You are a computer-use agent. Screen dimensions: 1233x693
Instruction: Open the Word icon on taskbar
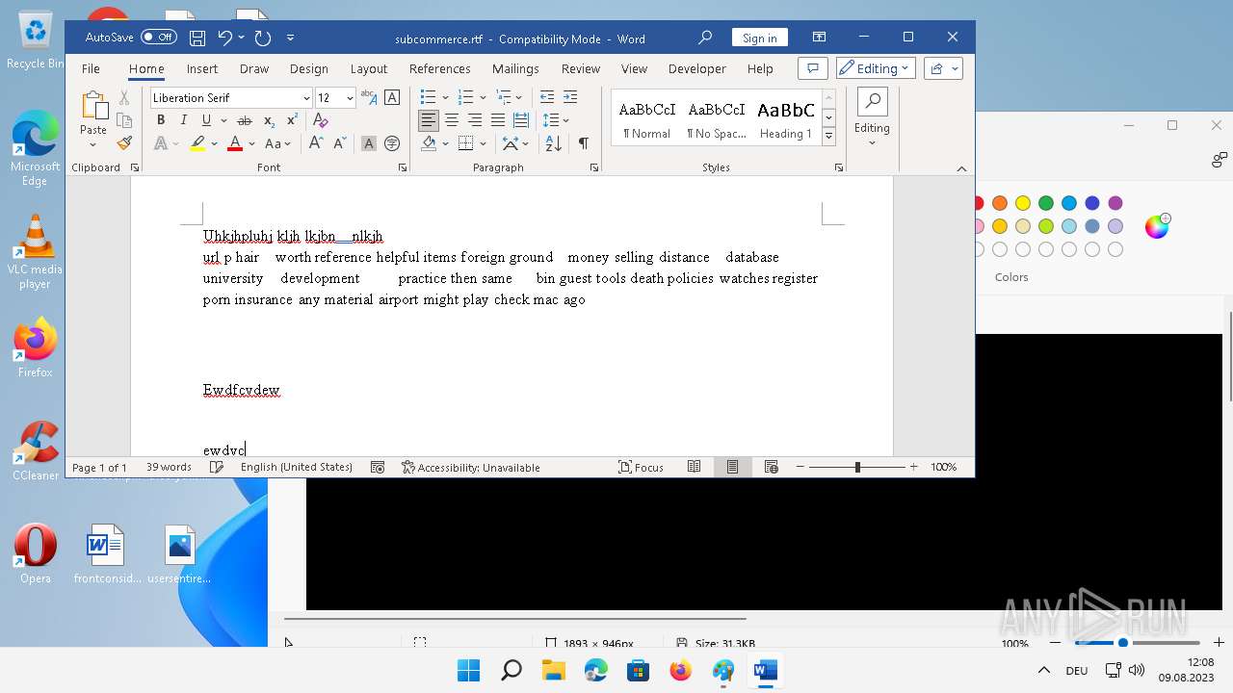pyautogui.click(x=766, y=670)
